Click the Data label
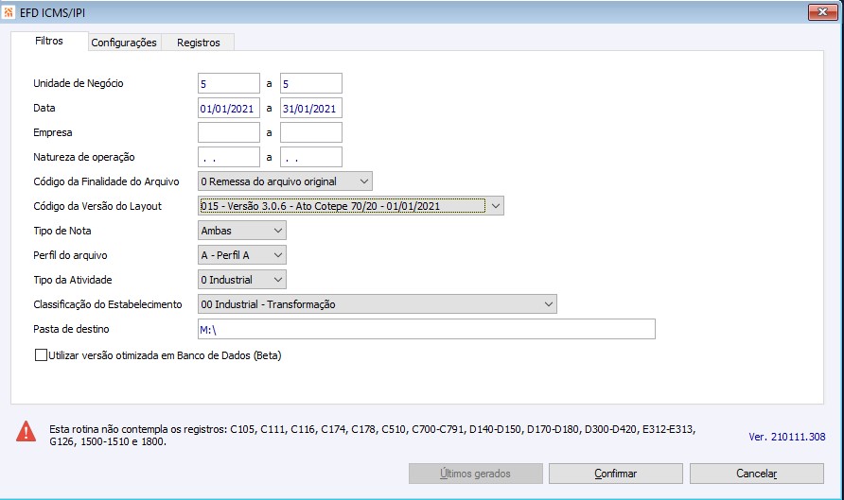This screenshot has height=500, width=844. coord(44,108)
